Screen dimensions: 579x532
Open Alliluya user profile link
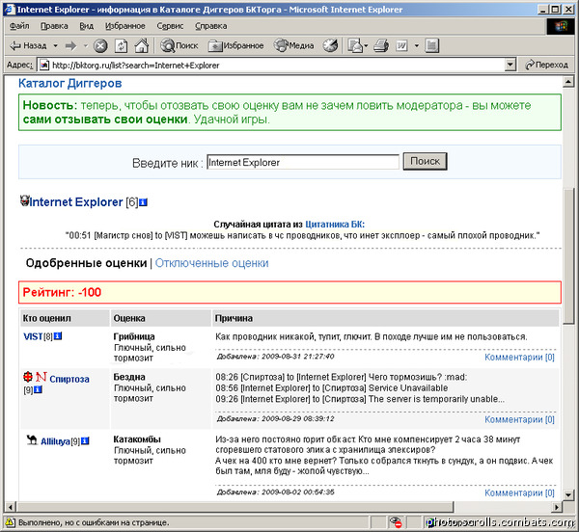(55, 441)
